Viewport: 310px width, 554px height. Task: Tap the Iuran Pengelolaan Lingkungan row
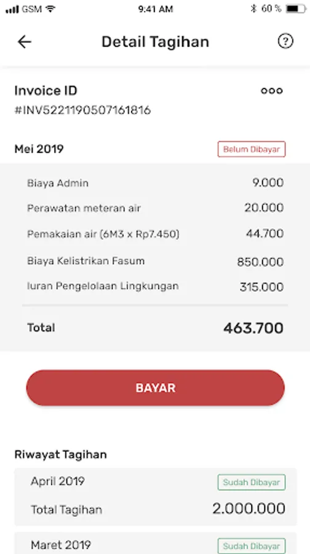point(156,286)
